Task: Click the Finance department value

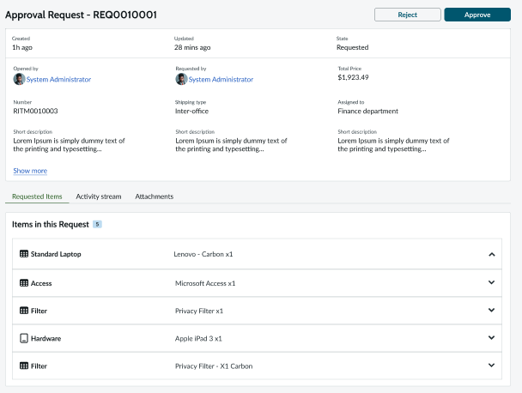Action: (367, 112)
